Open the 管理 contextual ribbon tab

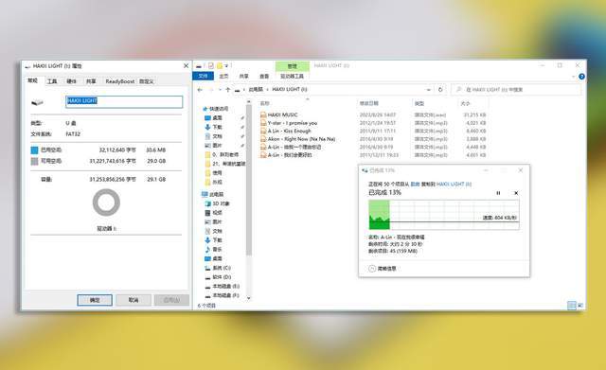click(293, 66)
